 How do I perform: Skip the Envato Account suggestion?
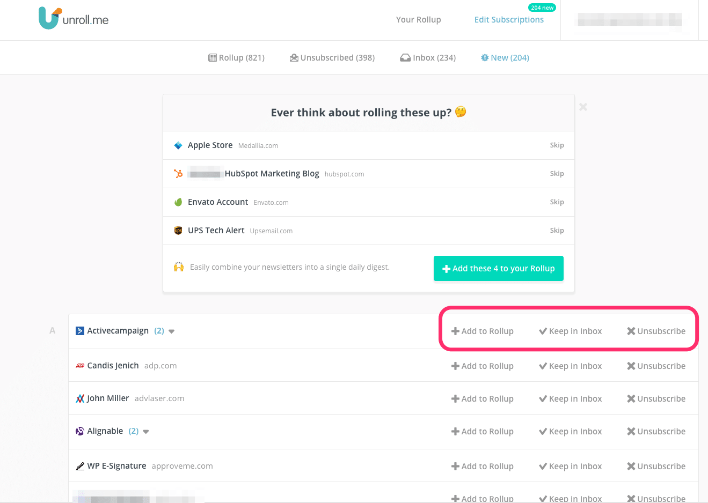pyautogui.click(x=557, y=202)
